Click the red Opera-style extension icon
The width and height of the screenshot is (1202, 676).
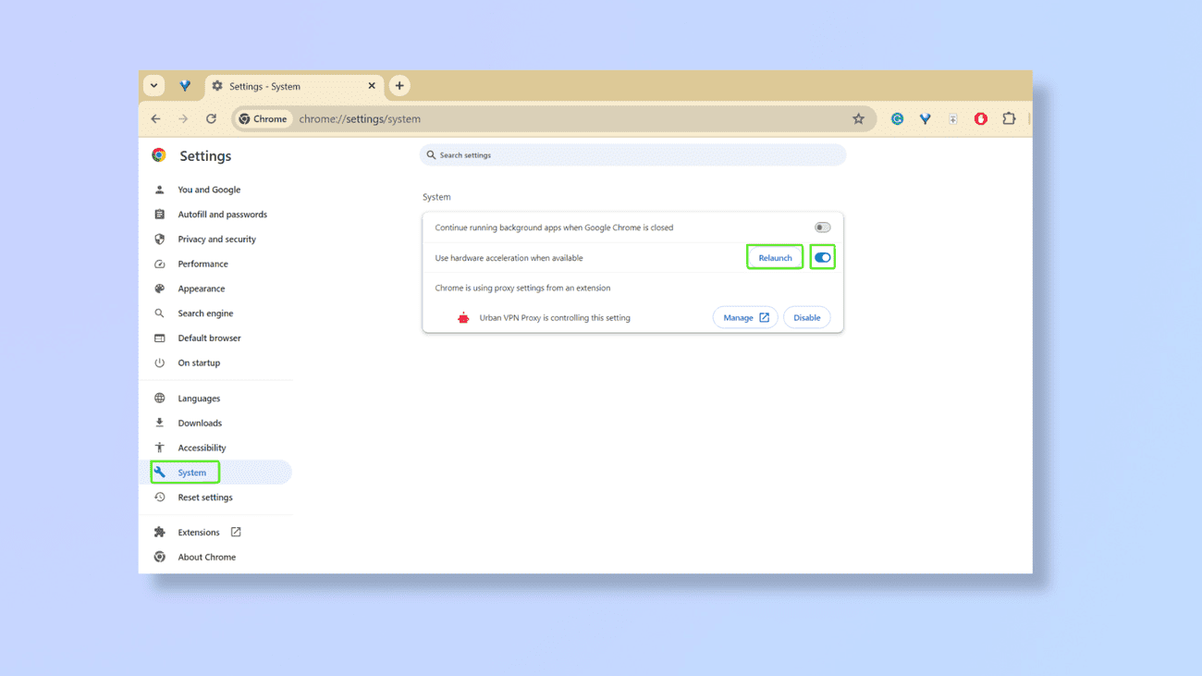(x=980, y=119)
